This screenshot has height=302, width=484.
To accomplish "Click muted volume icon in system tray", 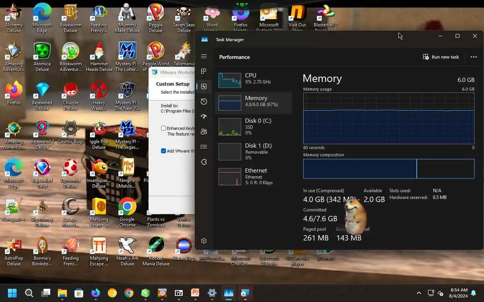I will (441, 293).
